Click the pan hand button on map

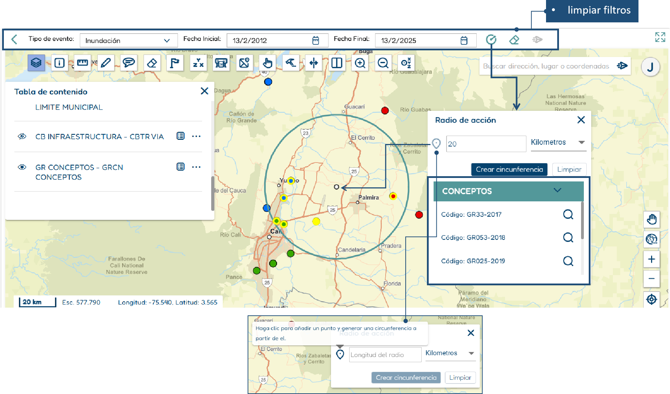(x=651, y=220)
